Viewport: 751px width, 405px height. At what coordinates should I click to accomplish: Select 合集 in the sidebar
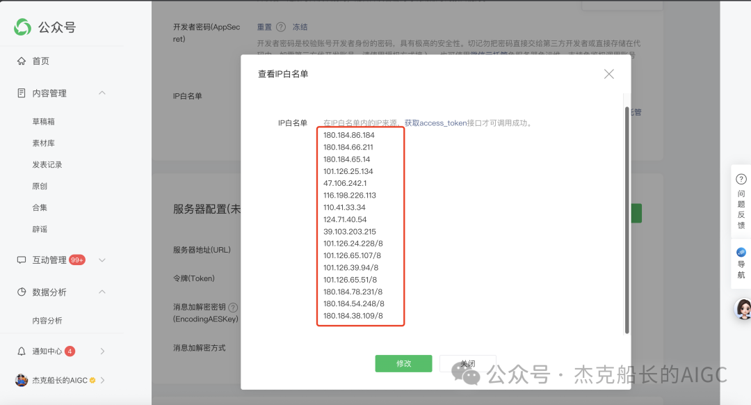coord(40,208)
